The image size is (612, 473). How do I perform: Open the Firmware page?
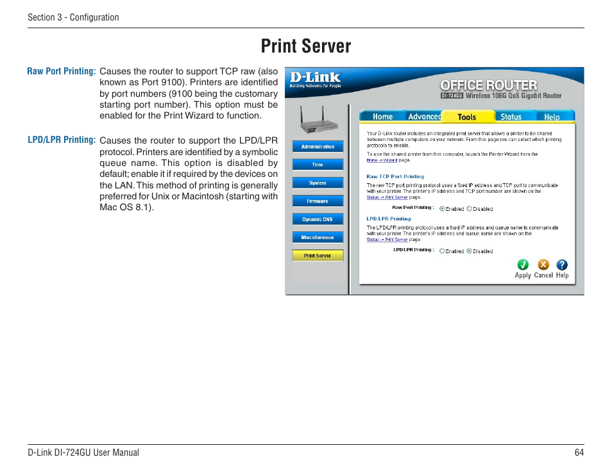click(x=318, y=201)
